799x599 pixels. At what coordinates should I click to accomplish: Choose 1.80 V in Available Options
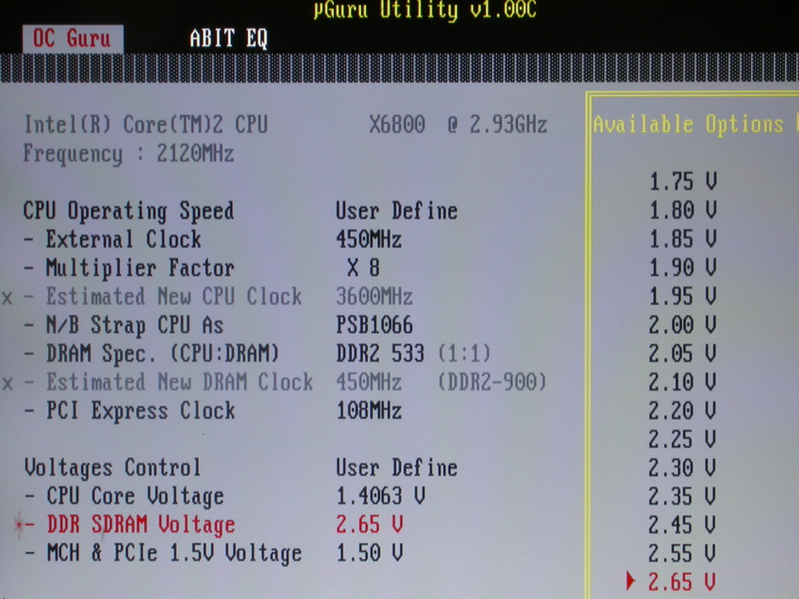coord(683,211)
